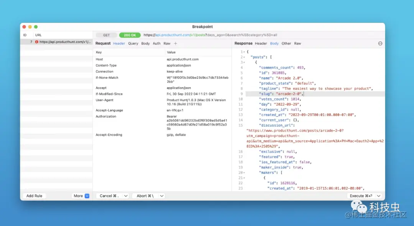This screenshot has width=414, height=226.
Task: Select the Accept-Language header key
Action: 109,111
